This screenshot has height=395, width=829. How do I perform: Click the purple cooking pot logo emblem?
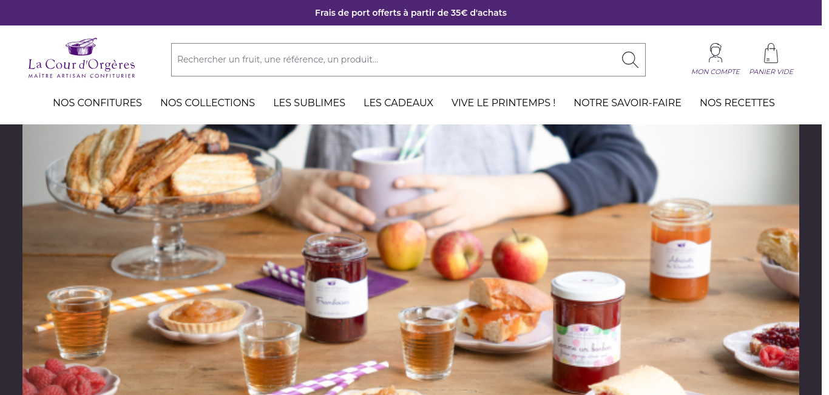[81, 46]
